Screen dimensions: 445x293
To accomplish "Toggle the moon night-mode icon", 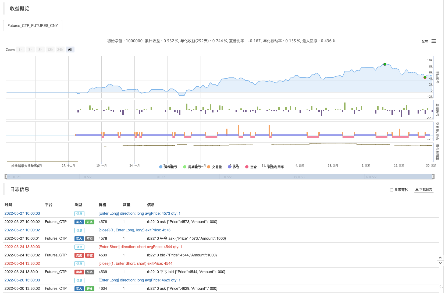I will [441, 287].
